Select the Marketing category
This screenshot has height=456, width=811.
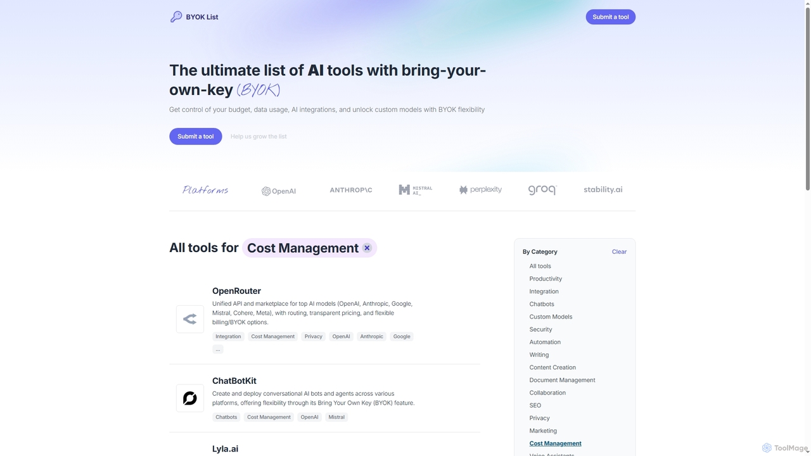click(x=543, y=431)
